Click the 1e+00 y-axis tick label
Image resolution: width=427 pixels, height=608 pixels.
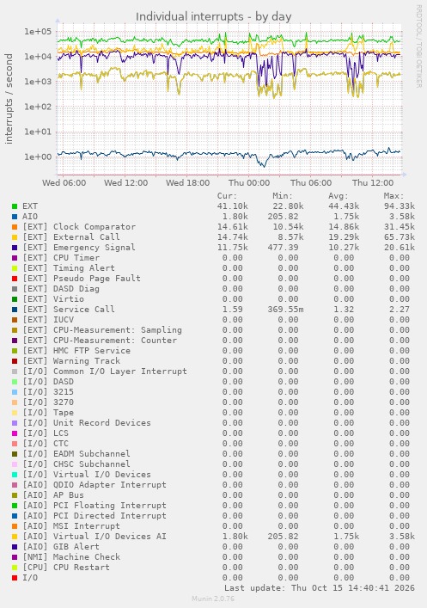click(x=38, y=157)
